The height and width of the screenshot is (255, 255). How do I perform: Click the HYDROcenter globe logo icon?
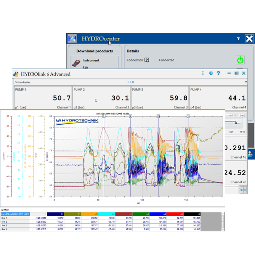72,38
